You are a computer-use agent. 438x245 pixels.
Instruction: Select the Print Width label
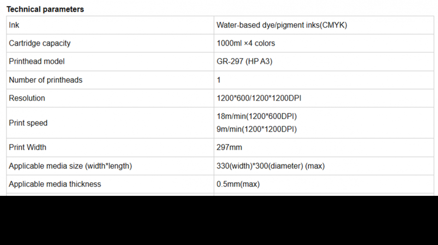(x=28, y=147)
